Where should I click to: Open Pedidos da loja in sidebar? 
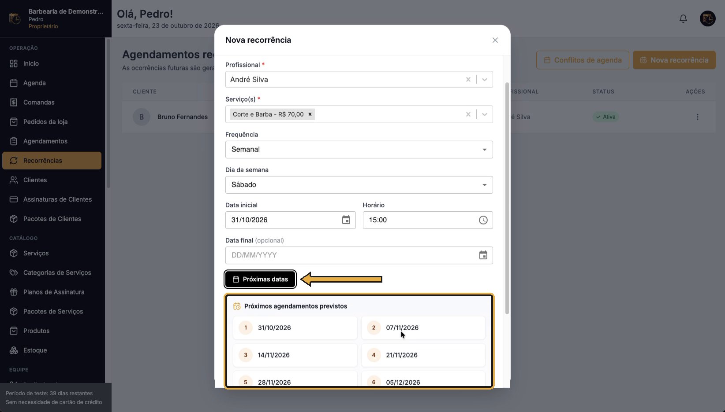point(52,121)
